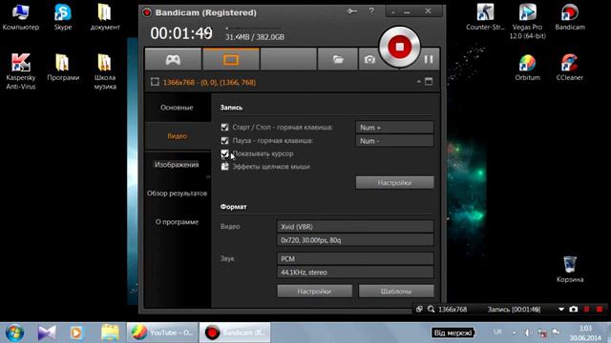Open the registration key icon
611x343 pixels.
pos(352,11)
